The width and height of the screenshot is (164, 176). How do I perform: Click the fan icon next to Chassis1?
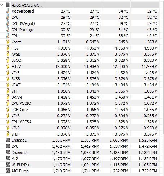pos(8,140)
